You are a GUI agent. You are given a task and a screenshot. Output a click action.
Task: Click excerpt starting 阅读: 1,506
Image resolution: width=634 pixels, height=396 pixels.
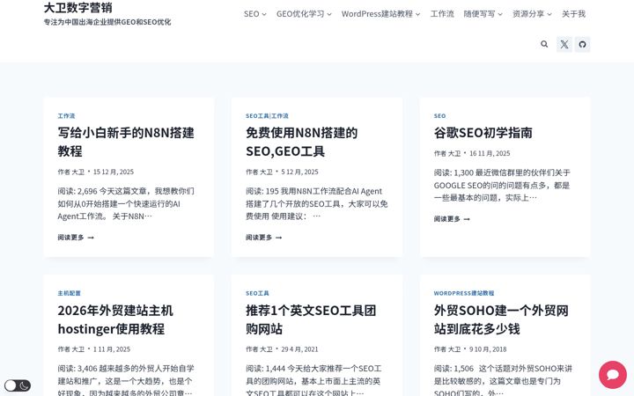[503, 379]
